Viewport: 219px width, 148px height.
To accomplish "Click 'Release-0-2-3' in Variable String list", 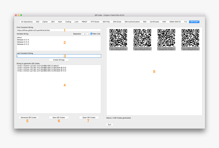I will (x=23, y=42).
